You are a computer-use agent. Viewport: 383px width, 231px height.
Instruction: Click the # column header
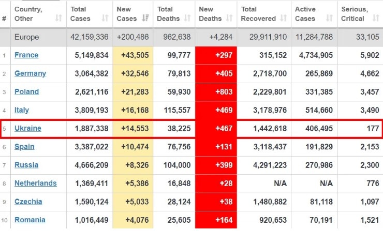pyautogui.click(x=4, y=19)
